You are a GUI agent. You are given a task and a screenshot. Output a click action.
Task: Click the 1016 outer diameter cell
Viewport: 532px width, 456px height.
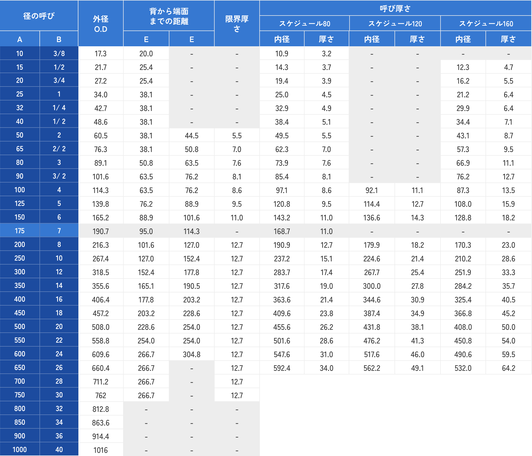pos(100,450)
